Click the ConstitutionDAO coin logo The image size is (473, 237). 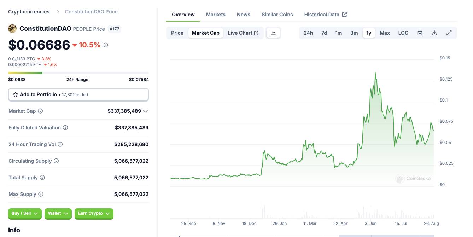(12, 29)
